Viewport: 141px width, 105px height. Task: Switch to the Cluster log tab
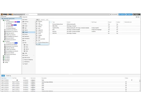point(8,76)
